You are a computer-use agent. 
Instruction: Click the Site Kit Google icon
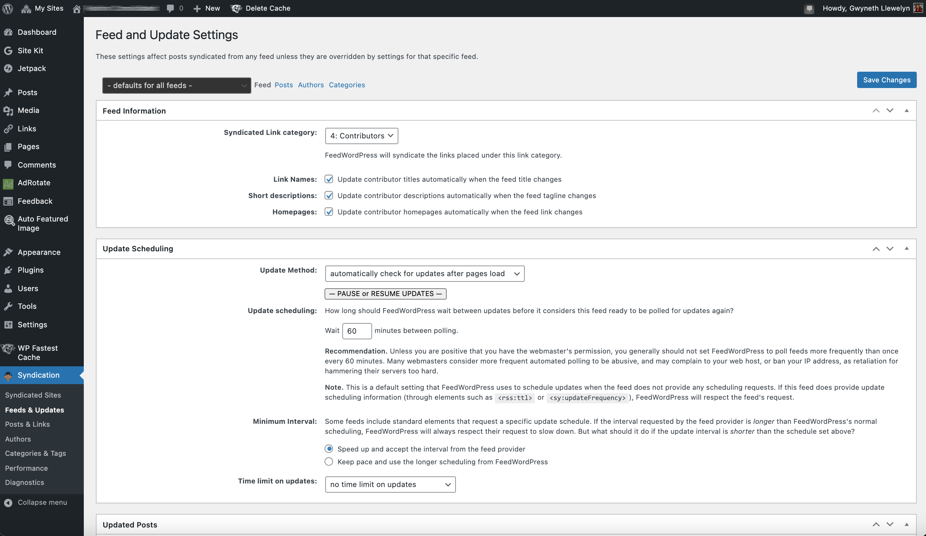pyautogui.click(x=8, y=51)
